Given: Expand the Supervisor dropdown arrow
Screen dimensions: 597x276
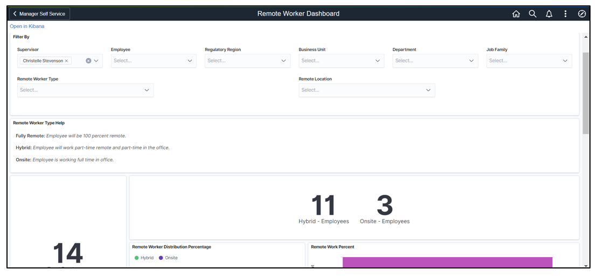Looking at the screenshot, I should coord(96,61).
